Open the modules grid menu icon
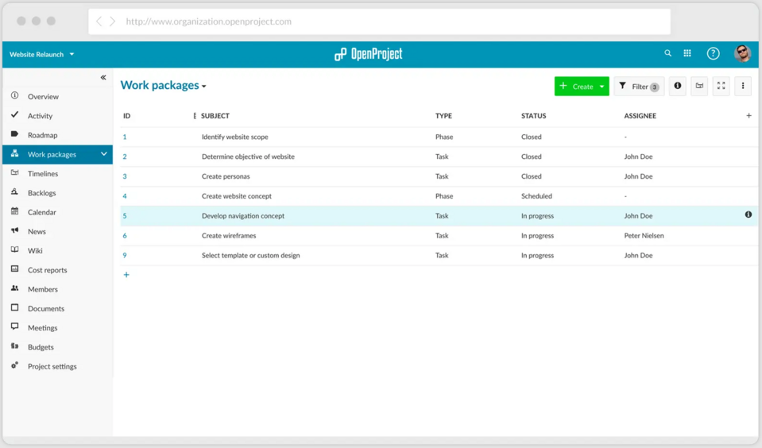This screenshot has width=762, height=448. pyautogui.click(x=687, y=53)
